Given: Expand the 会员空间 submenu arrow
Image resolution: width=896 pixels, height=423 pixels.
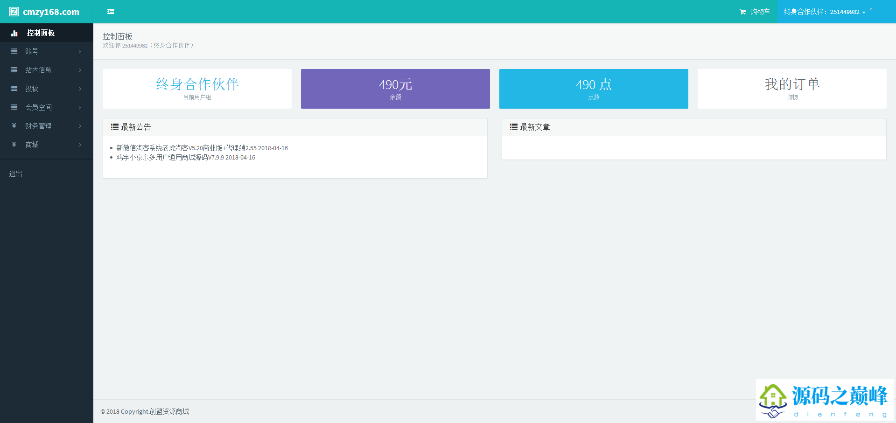Looking at the screenshot, I should 80,108.
